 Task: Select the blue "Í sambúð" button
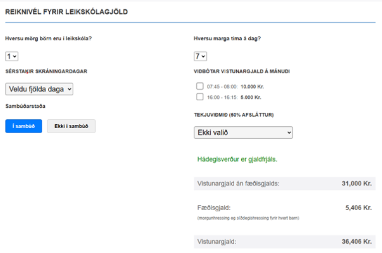(x=23, y=126)
